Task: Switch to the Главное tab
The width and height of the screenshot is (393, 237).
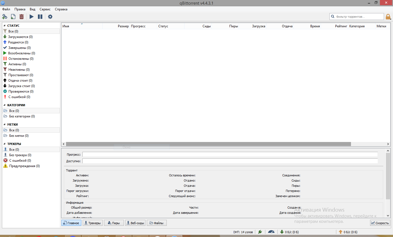Action: pyautogui.click(x=71, y=223)
